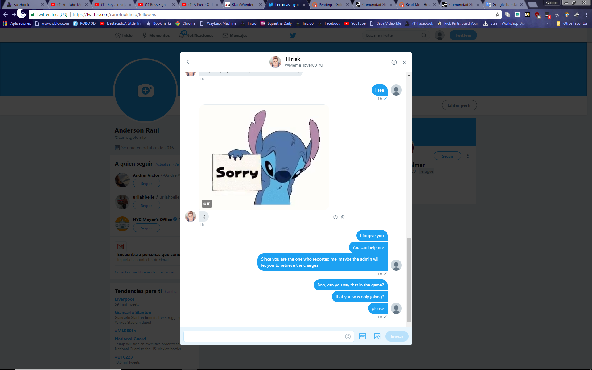
Task: Open Chrome menu three dots
Action: pyautogui.click(x=586, y=14)
